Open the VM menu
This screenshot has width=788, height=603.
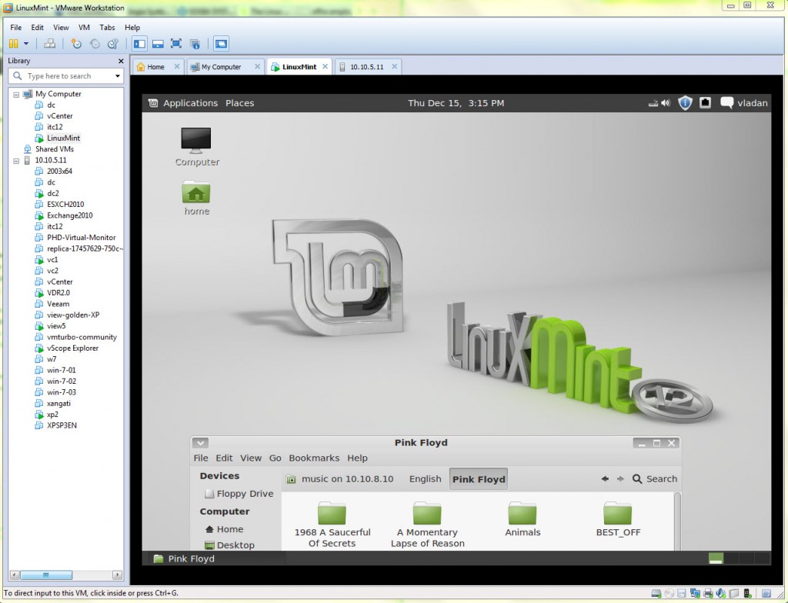[85, 28]
